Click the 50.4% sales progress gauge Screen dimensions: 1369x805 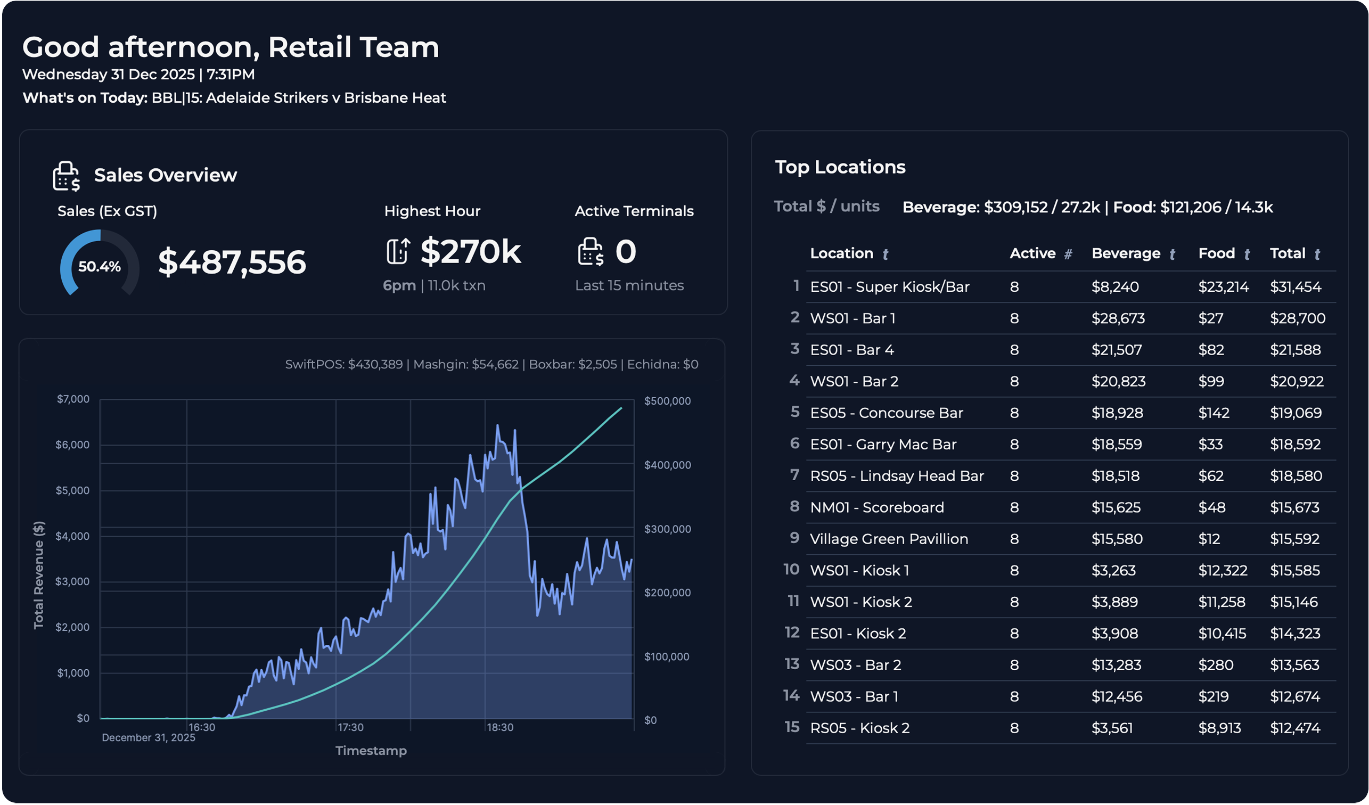coord(100,266)
